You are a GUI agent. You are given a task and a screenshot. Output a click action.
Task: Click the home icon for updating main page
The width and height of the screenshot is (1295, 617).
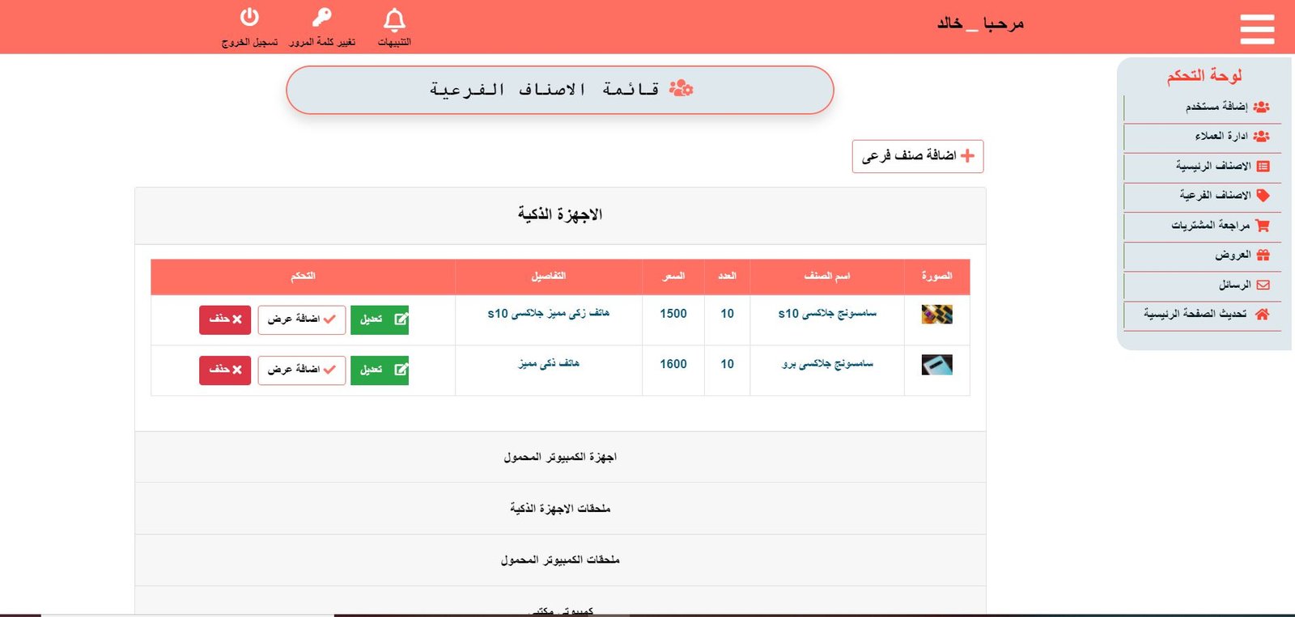tap(1262, 314)
